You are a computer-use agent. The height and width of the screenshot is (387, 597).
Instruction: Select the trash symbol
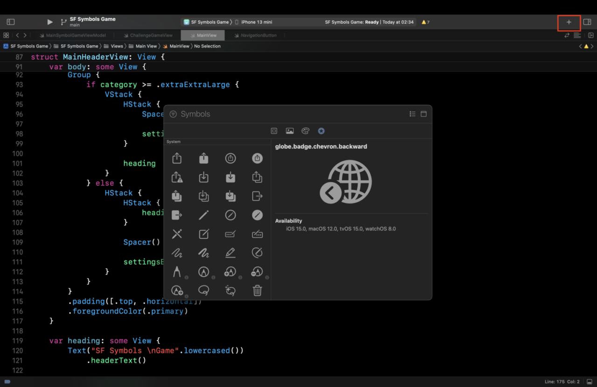[257, 291]
